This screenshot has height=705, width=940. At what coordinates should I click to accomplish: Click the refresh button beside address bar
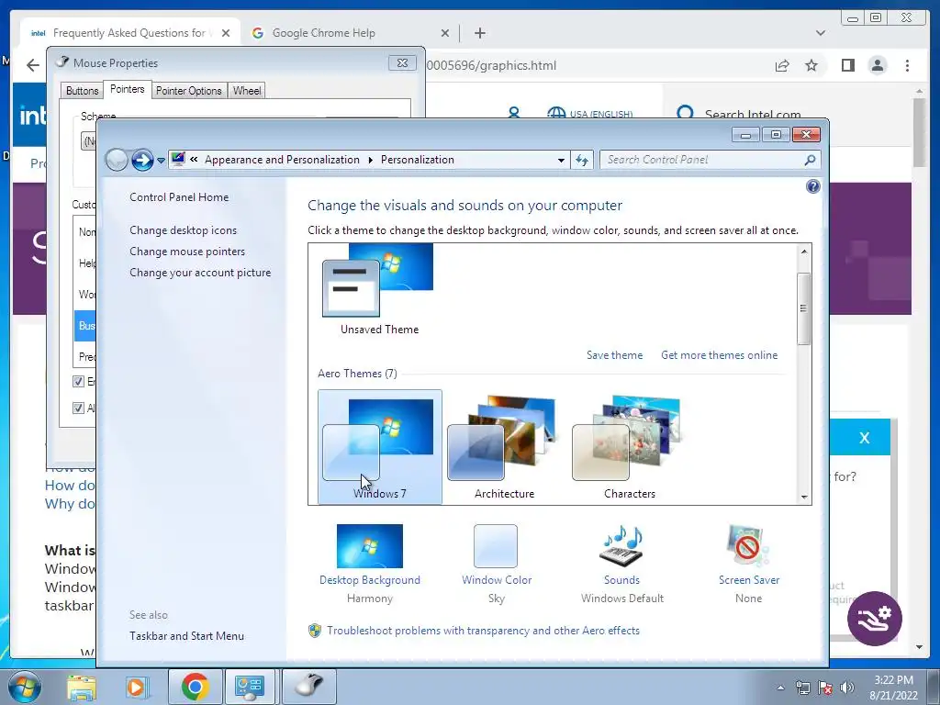[581, 160]
